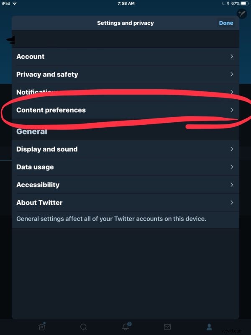This screenshot has height=335, width=251.
Task: Open the Home feed house icon
Action: 41,326
